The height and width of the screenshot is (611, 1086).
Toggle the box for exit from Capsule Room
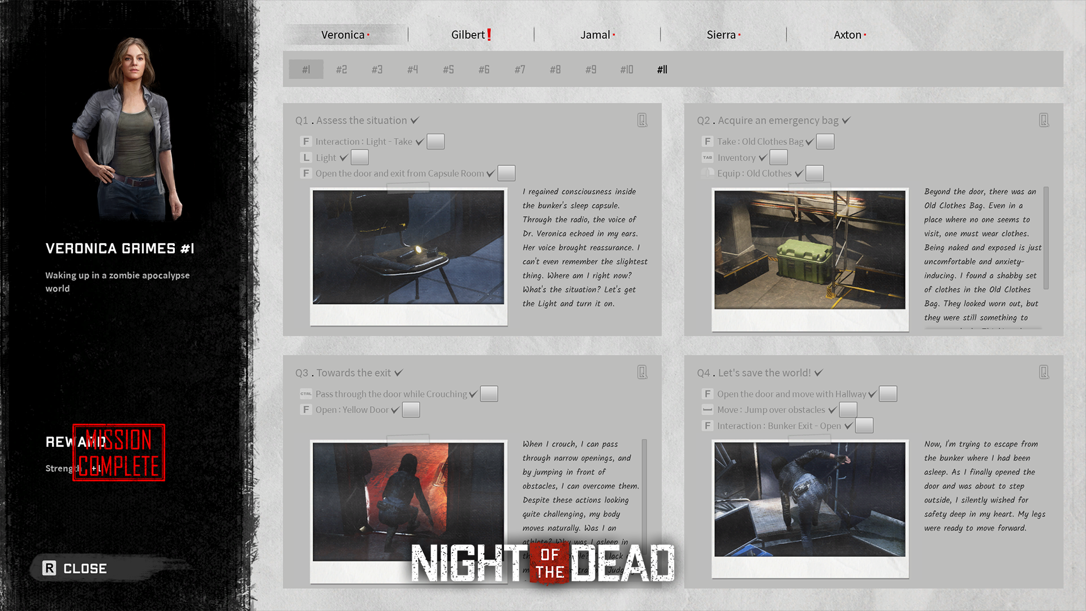click(506, 173)
